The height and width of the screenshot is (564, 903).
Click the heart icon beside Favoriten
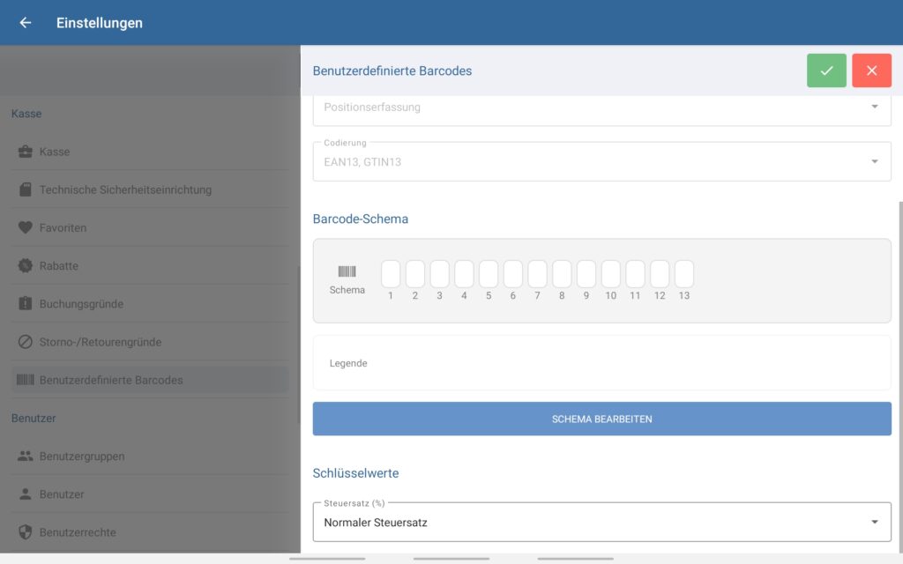pos(26,227)
